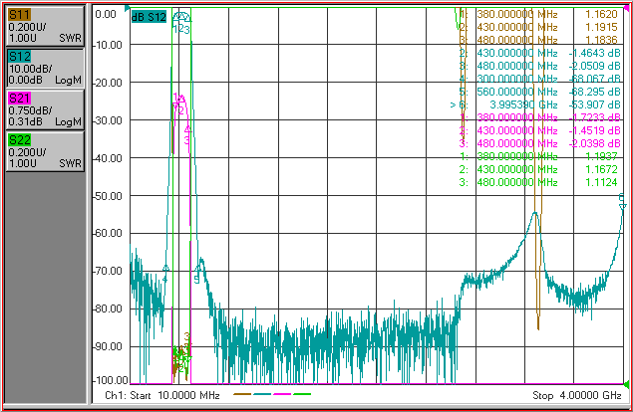Click teal marker 4 near 300 MHz
This screenshot has width=633, height=412.
tap(165, 269)
